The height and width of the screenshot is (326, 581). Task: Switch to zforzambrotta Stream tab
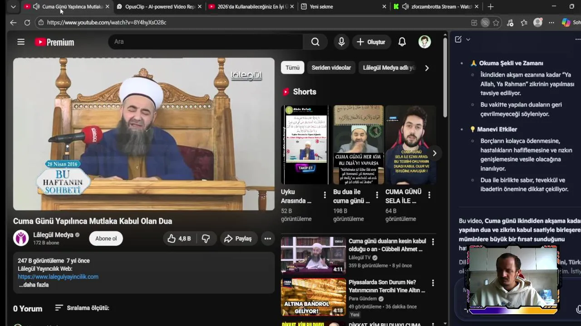[436, 6]
